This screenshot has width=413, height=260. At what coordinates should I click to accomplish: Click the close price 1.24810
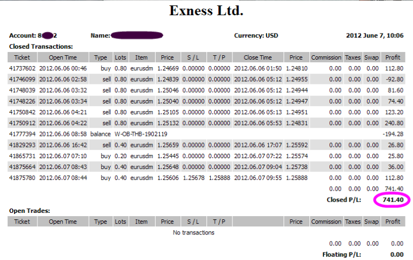click(x=296, y=68)
